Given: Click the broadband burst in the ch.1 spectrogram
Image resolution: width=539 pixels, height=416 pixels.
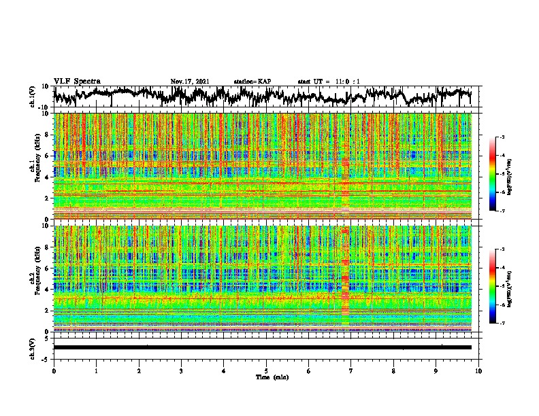Looking at the screenshot, I should pos(345,166).
